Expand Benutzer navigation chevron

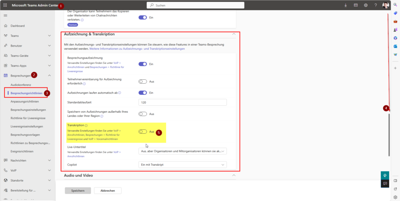pyautogui.click(x=50, y=46)
